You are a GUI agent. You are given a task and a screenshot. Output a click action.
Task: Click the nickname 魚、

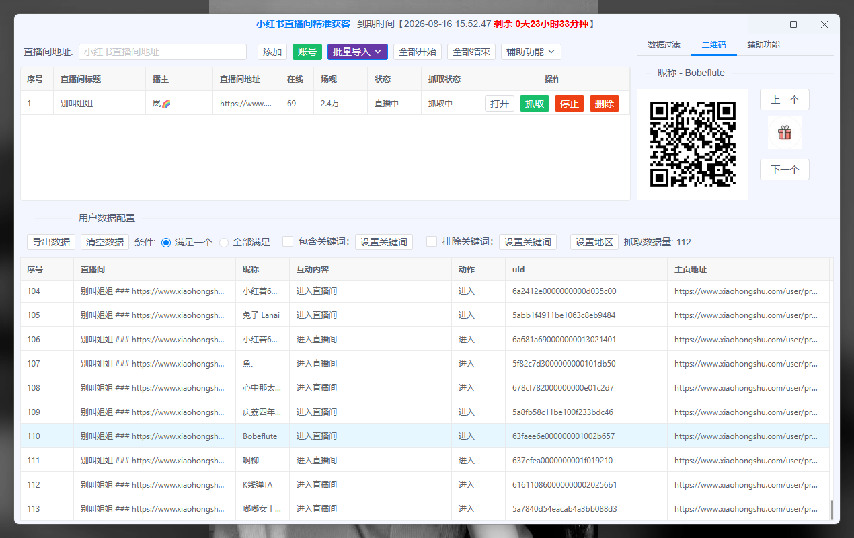coord(248,364)
